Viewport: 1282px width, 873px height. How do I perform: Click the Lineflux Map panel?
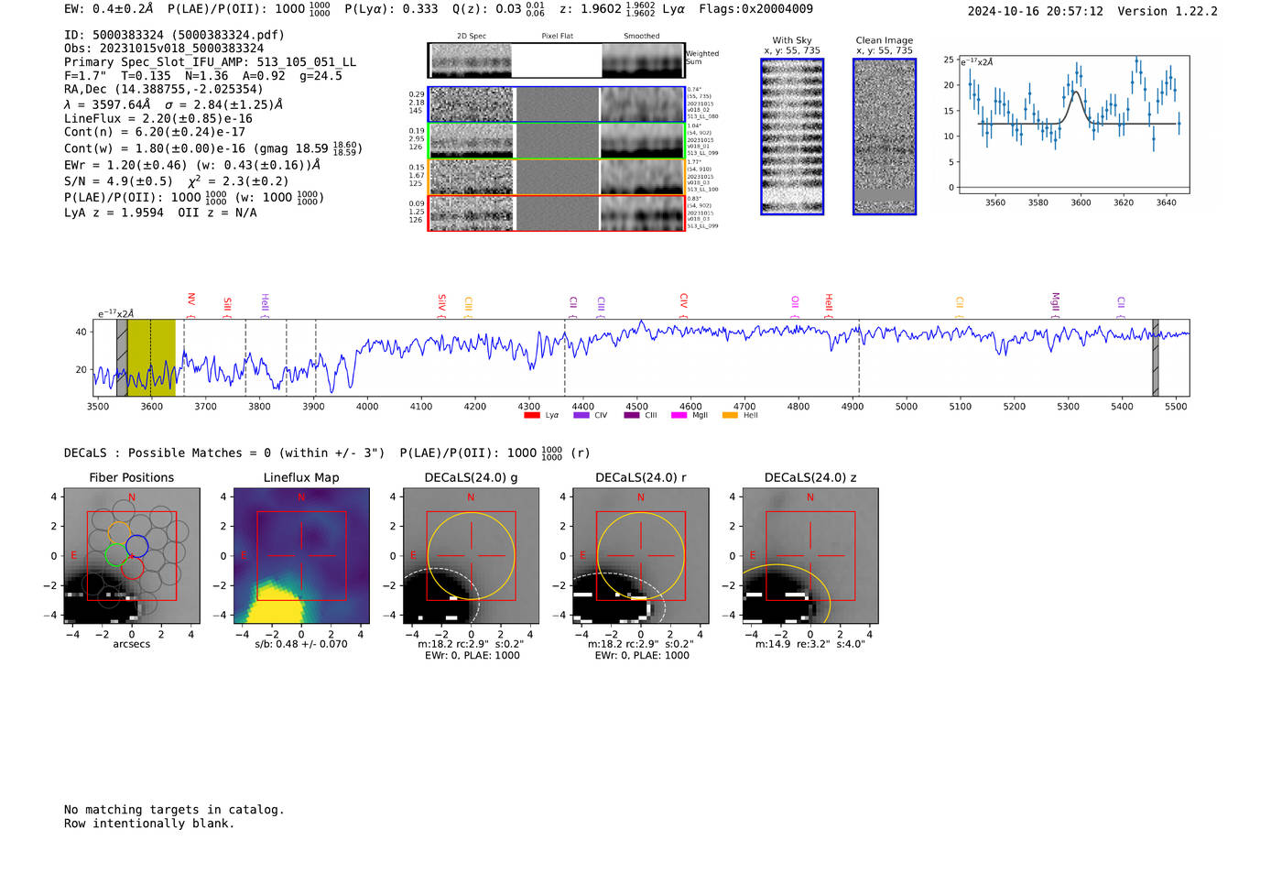pos(301,556)
